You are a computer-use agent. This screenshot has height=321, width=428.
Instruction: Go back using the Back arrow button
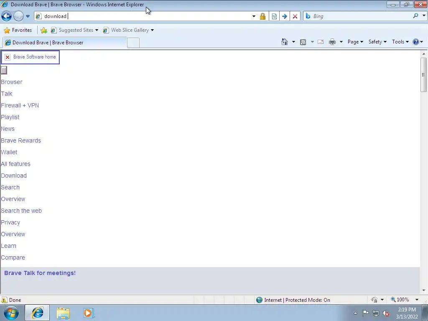click(6, 16)
